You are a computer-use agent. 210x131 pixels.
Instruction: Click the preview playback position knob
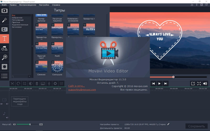point(174,77)
